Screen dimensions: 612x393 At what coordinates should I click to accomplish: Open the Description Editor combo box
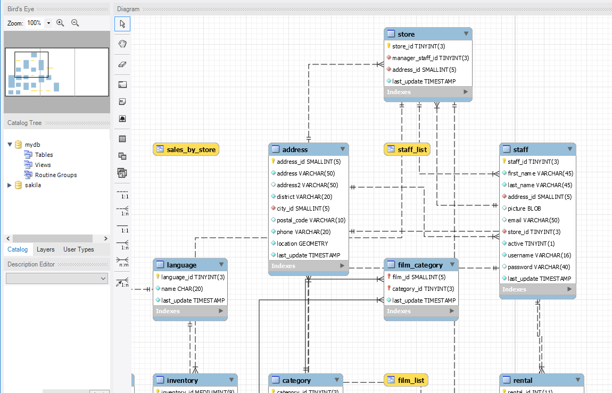pyautogui.click(x=57, y=279)
